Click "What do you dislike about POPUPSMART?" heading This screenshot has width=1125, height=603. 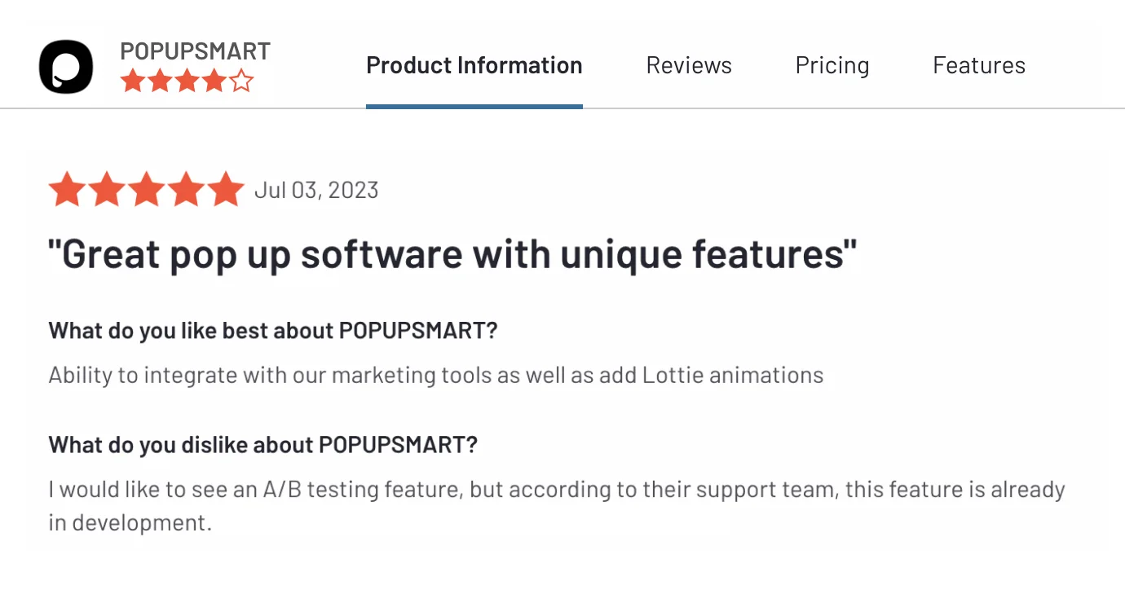pos(262,445)
